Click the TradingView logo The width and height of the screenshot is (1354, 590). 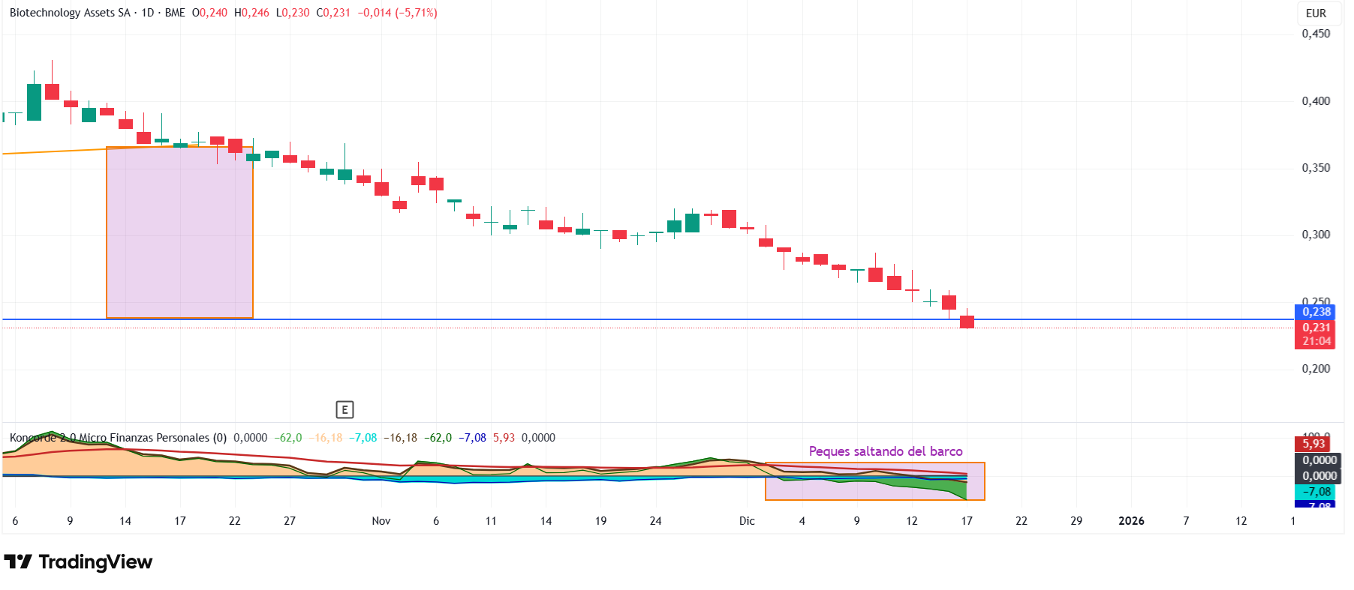[x=78, y=562]
